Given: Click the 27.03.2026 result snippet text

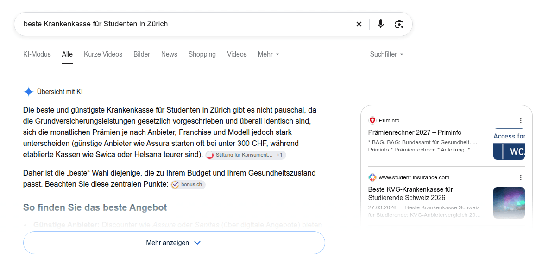Looking at the screenshot, I should click(424, 211).
